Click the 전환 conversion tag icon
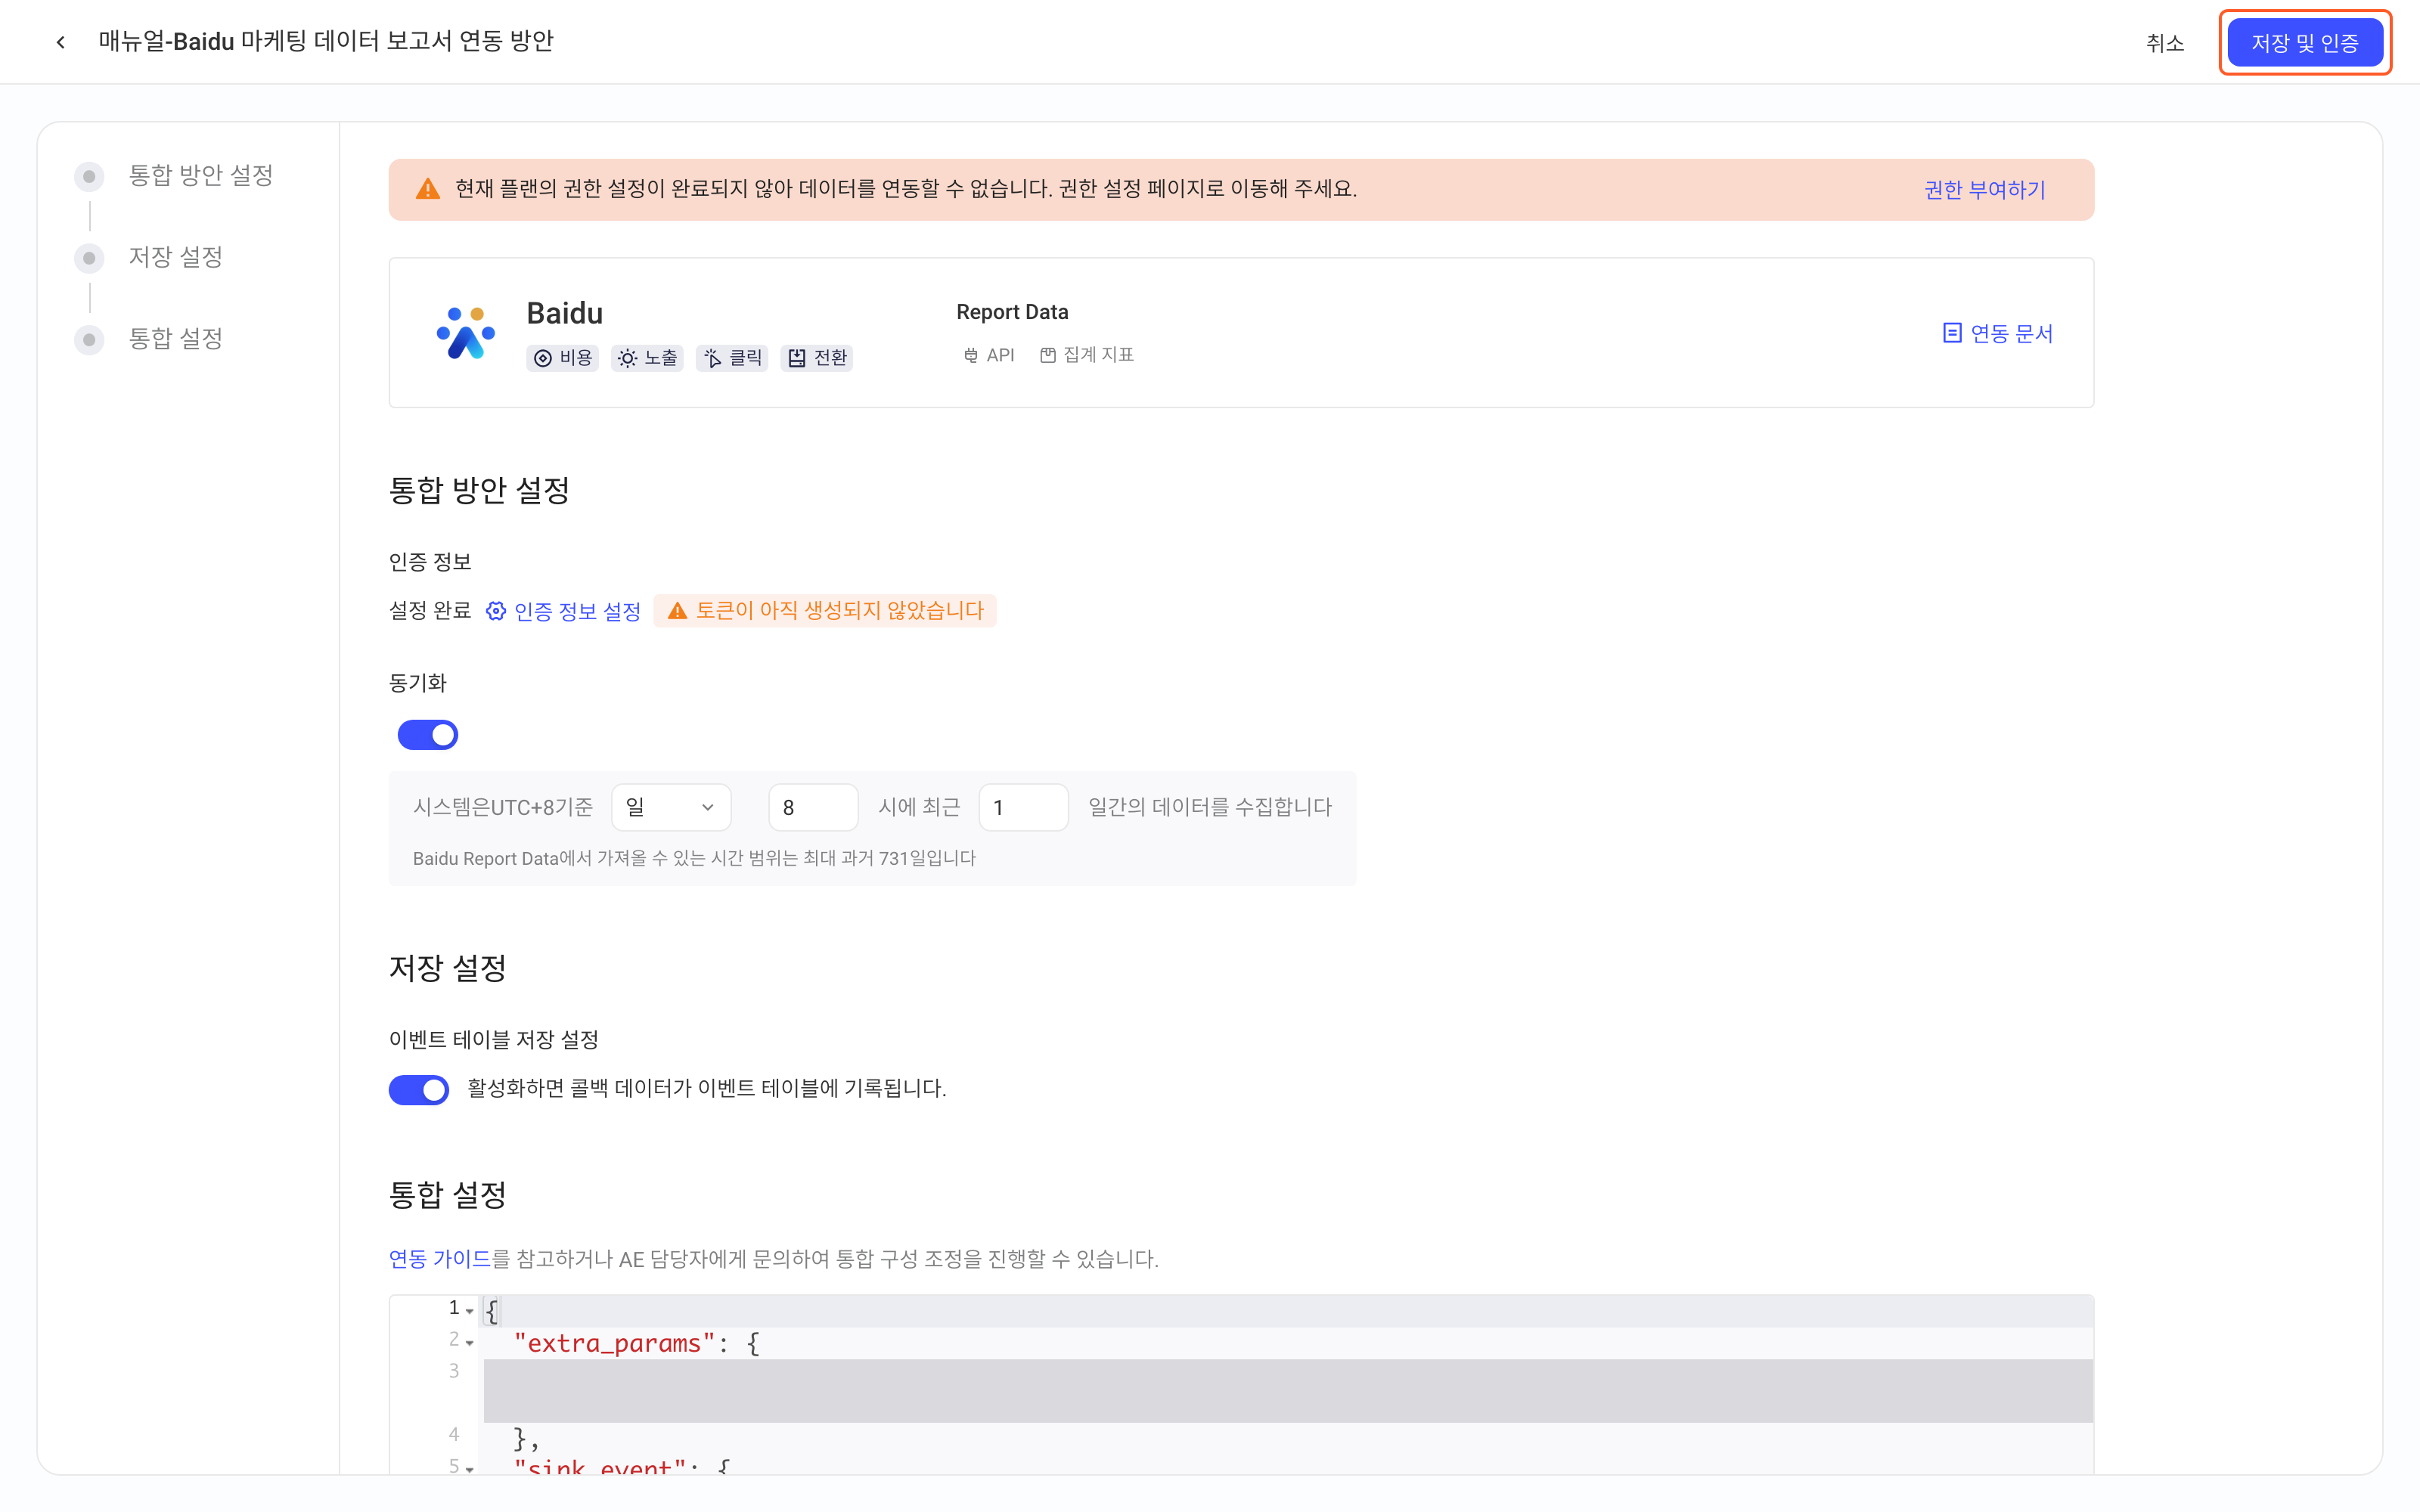Screen dimensions: 2420x1512 coord(797,358)
